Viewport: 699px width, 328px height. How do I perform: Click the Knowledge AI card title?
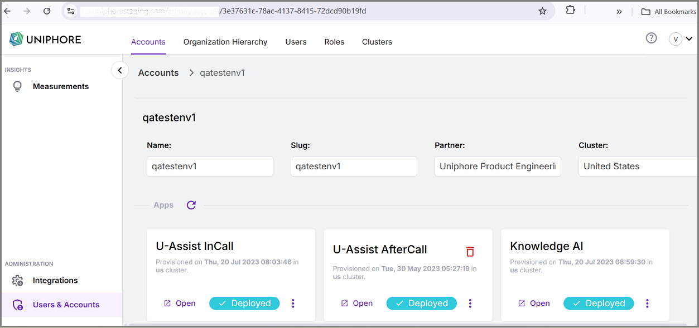(547, 246)
